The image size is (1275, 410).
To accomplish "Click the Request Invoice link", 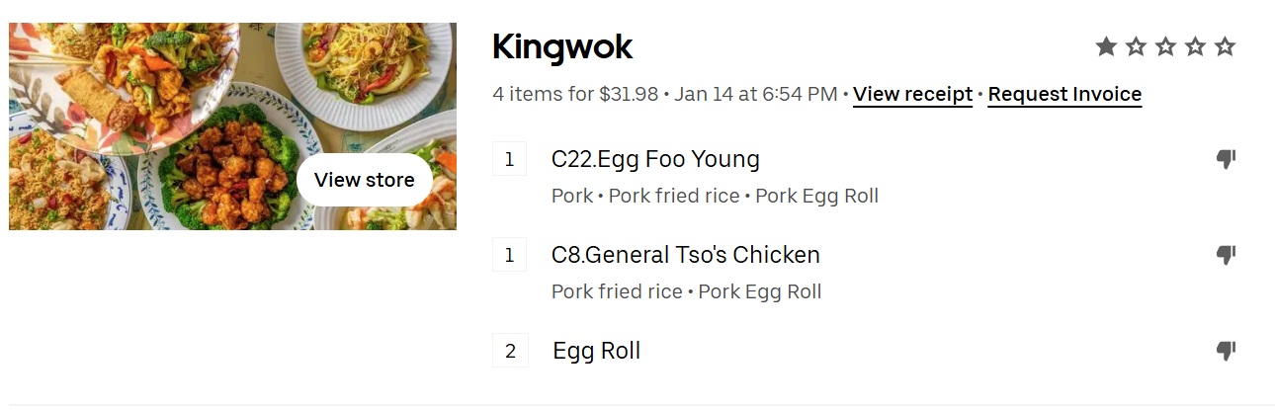I will (1064, 95).
